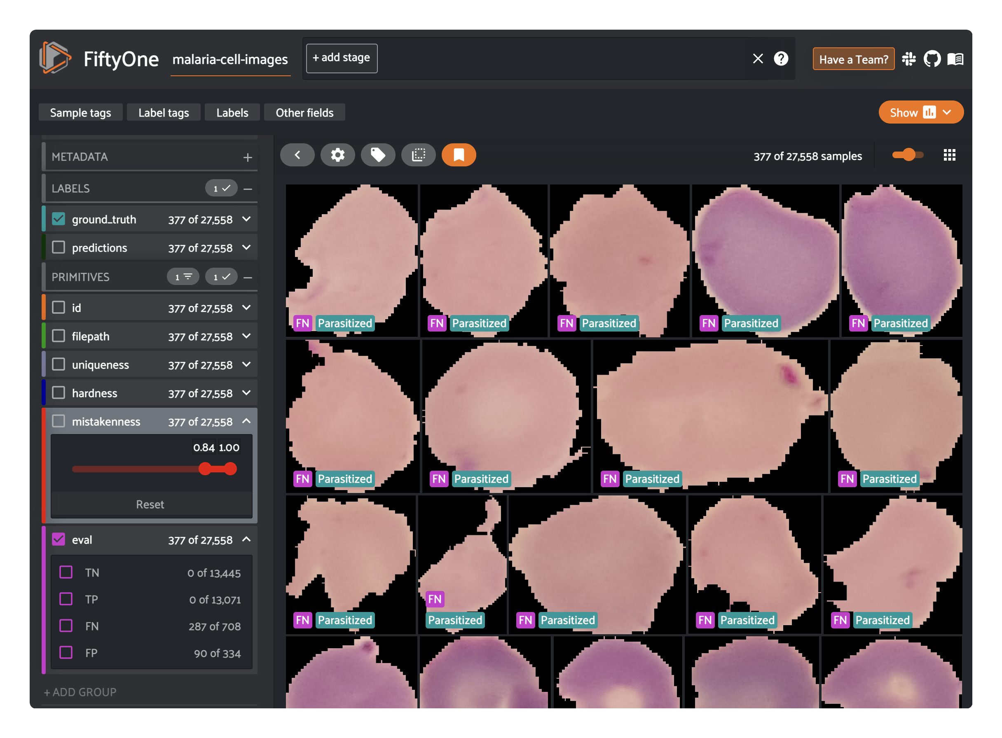This screenshot has width=1002, height=738.
Task: Click ADD GROUP in sidebar
Action: 80,692
